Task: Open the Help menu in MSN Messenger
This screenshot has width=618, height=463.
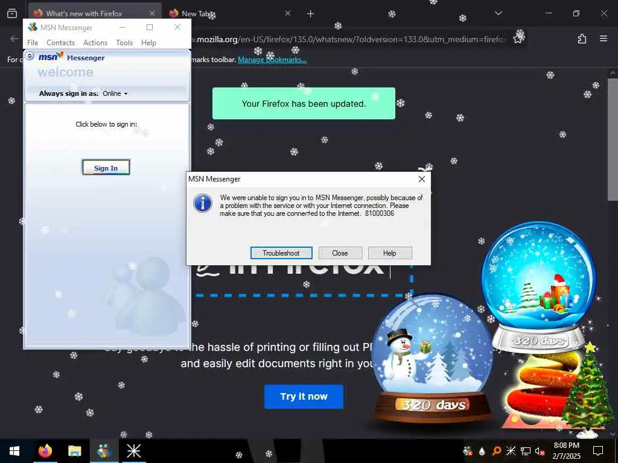Action: pos(148,43)
